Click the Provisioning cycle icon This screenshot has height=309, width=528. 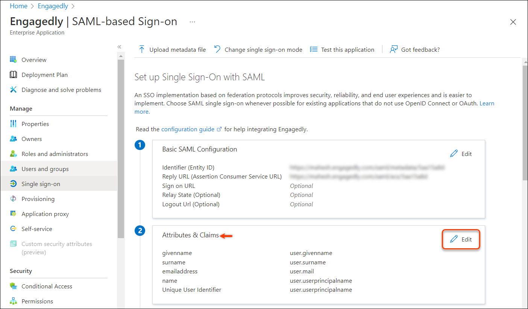(x=14, y=199)
